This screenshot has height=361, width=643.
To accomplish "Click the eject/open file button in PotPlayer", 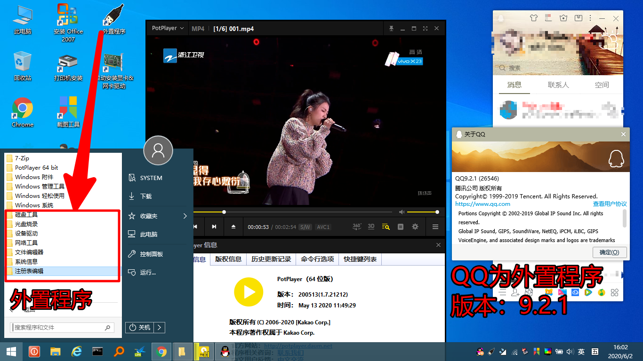I will click(x=233, y=227).
